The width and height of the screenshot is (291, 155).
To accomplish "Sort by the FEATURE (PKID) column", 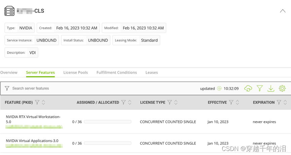I will pos(43,102).
